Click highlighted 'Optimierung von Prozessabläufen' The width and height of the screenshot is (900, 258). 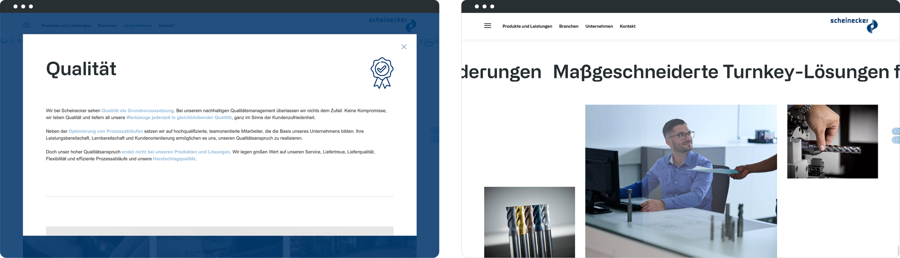point(106,131)
